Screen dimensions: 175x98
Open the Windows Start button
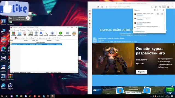[x=2, y=96]
